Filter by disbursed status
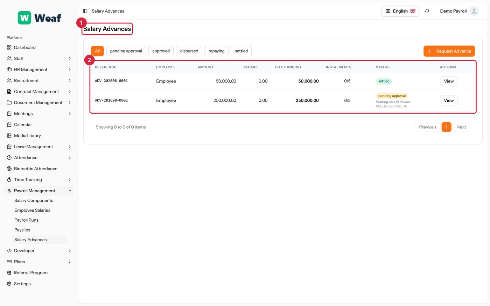 (189, 51)
